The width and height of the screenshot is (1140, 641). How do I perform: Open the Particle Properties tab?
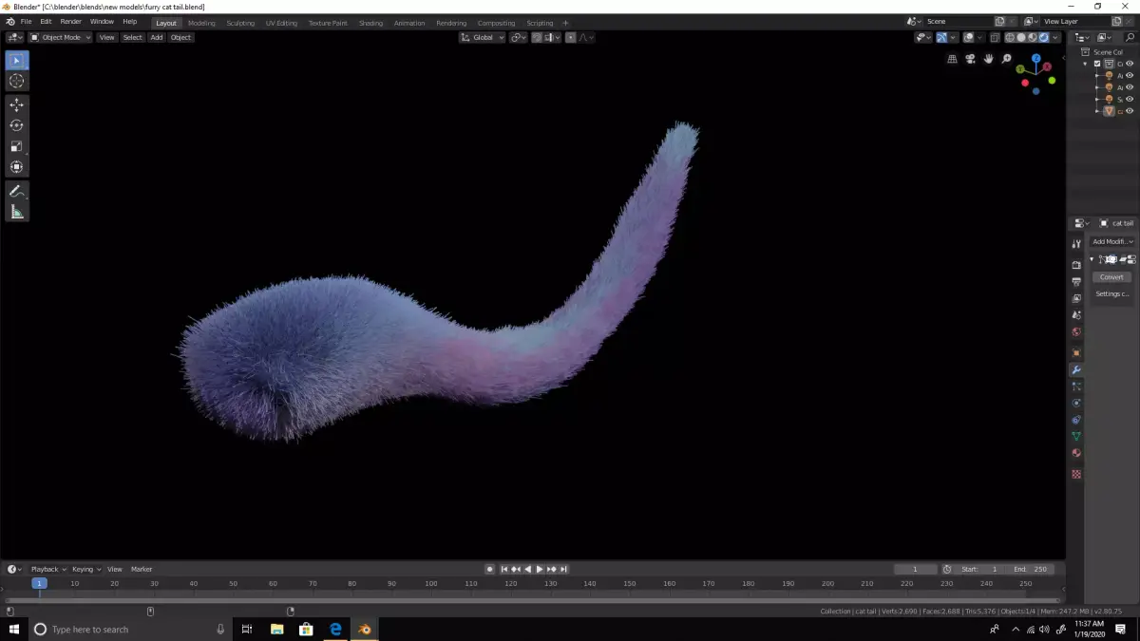1075,385
